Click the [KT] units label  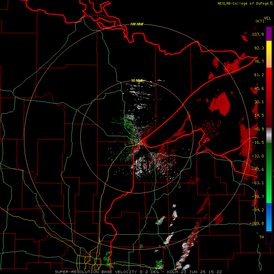point(260,21)
